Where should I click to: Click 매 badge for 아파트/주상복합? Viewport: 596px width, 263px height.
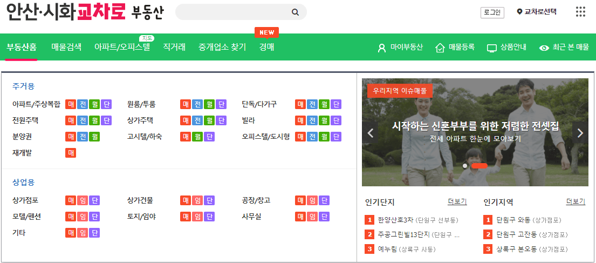71,104
